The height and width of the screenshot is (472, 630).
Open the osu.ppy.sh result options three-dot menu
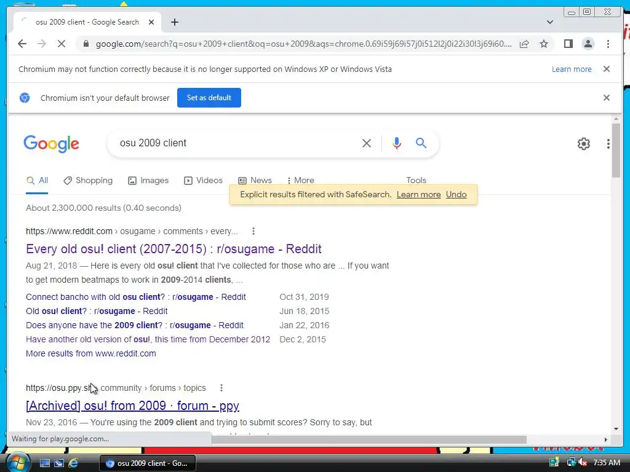(x=221, y=388)
